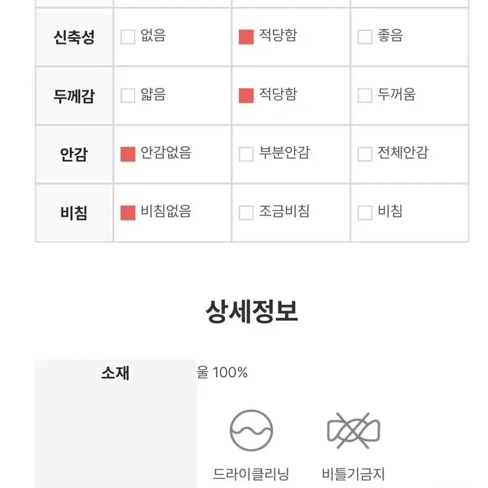
Task: Click the 상세정보 heading
Action: point(252,311)
